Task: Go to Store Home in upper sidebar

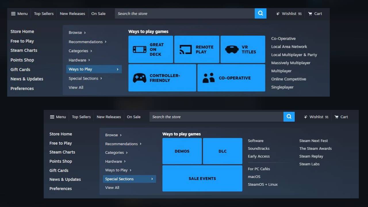Action: click(22, 31)
